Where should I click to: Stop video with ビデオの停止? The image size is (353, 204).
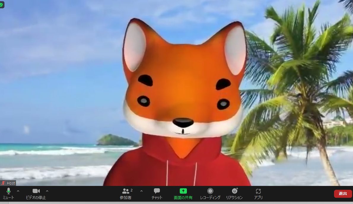36,194
